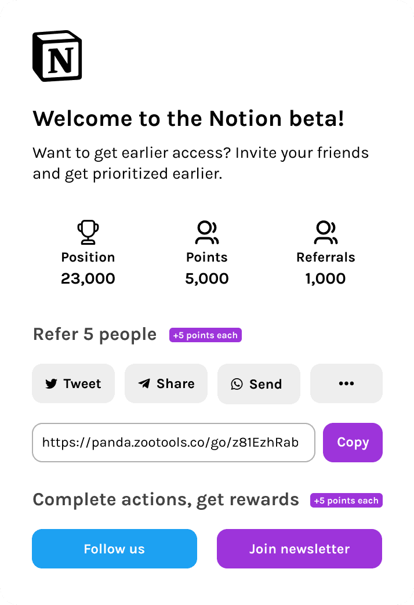Viewport: 414px width, 605px height.
Task: Copy the referral link
Action: pos(353,443)
